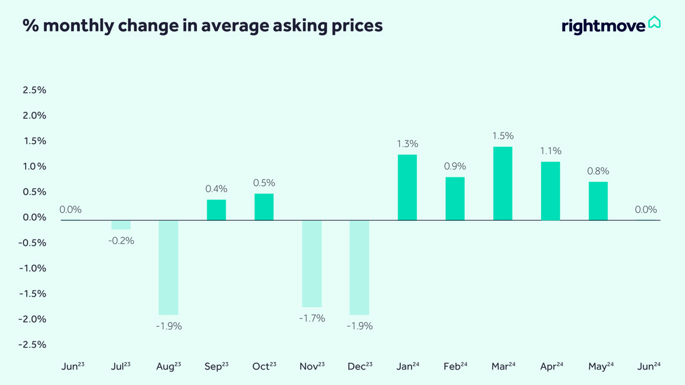Click the 2.5% y-axis tick label
Image resolution: width=685 pixels, height=385 pixels.
click(x=34, y=90)
